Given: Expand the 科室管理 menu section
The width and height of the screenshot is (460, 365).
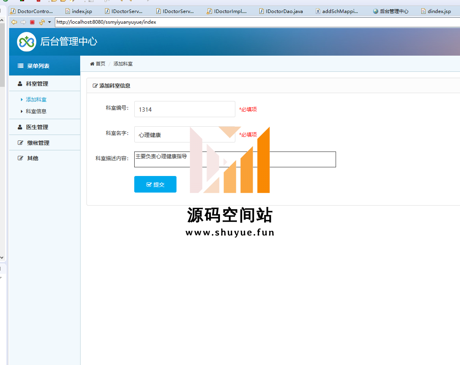Looking at the screenshot, I should [x=45, y=84].
